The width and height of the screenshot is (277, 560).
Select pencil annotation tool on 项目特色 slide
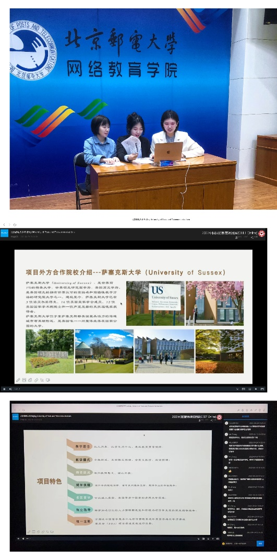[29, 532]
